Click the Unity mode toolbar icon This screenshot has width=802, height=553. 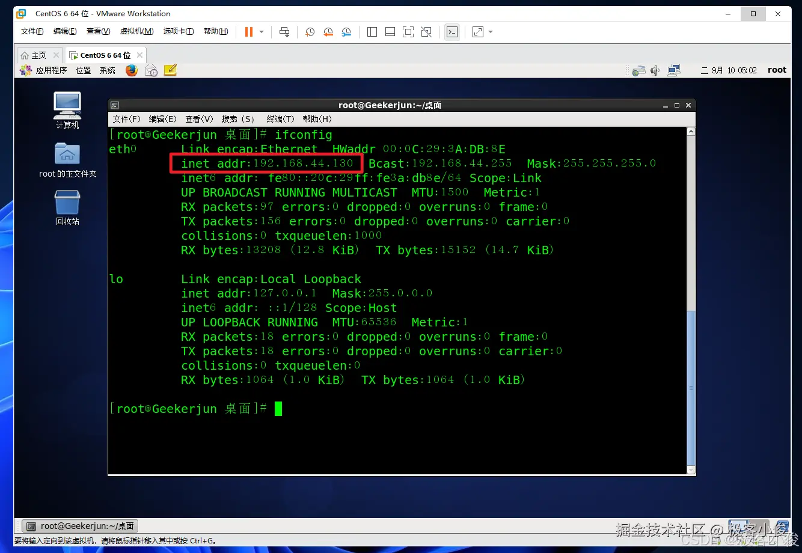[426, 32]
